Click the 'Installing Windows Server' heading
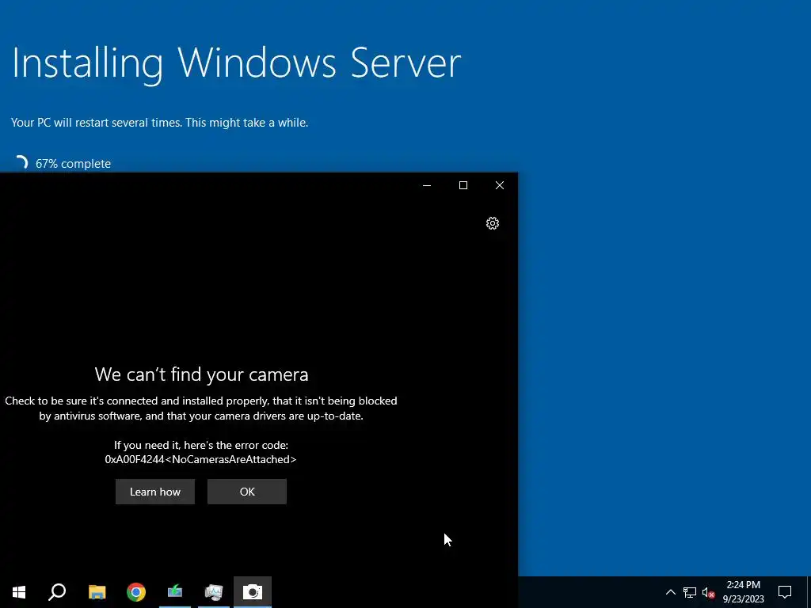Screen dimensions: 811x608 click(x=236, y=63)
